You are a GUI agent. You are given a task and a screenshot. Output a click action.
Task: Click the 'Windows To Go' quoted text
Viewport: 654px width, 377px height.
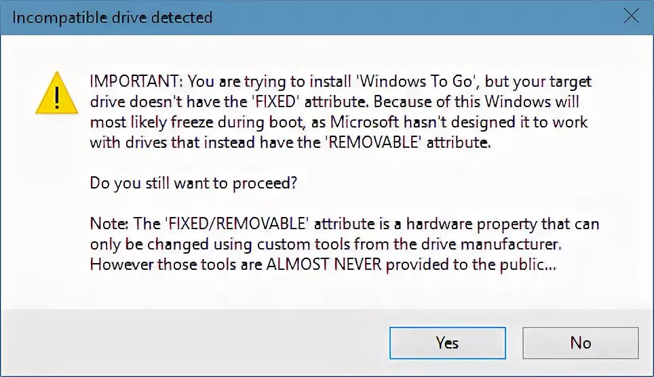tap(406, 81)
